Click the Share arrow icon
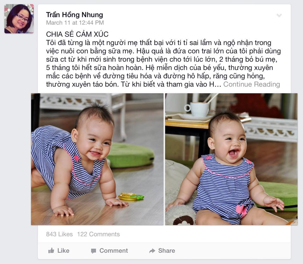The width and height of the screenshot is (303, 264). point(152,251)
